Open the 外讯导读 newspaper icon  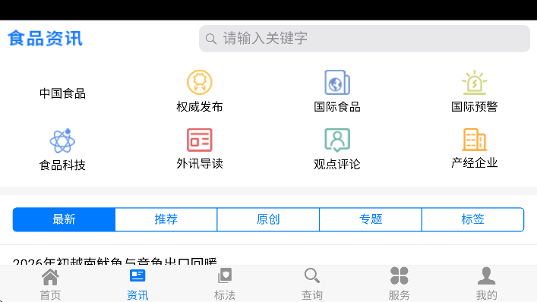[x=200, y=140]
